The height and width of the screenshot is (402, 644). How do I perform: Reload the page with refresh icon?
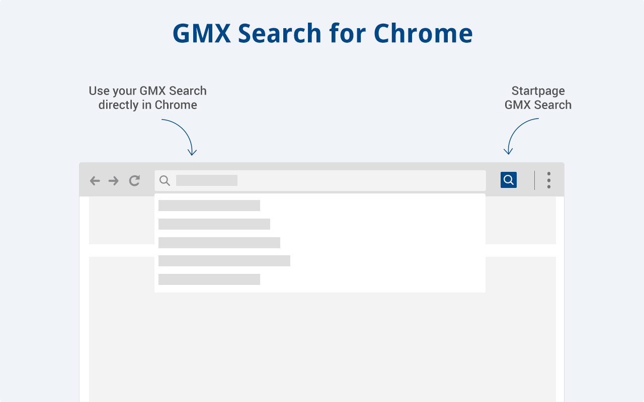click(134, 180)
